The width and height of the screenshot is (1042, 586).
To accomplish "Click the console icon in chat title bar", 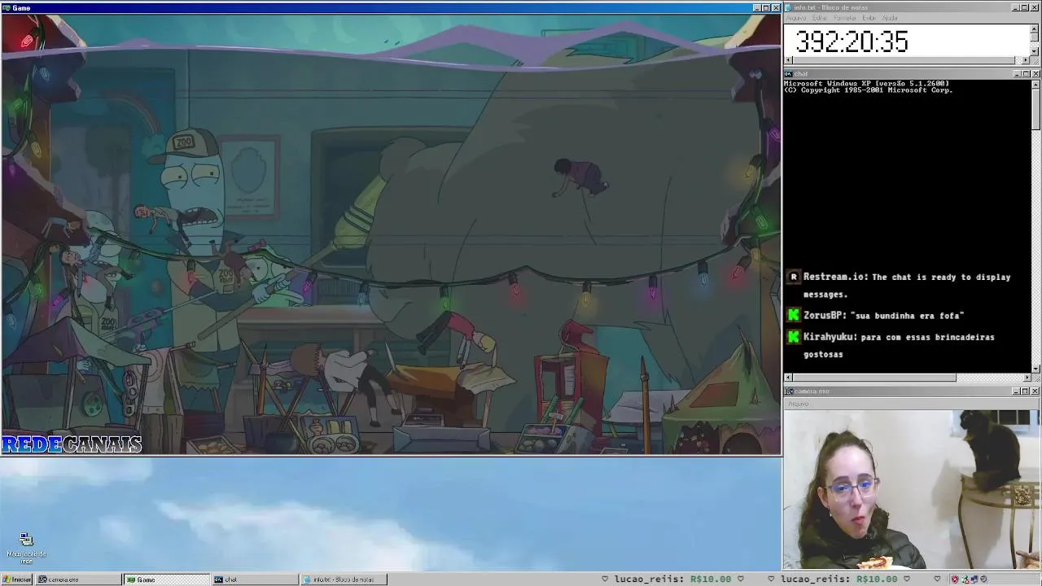I will [789, 74].
